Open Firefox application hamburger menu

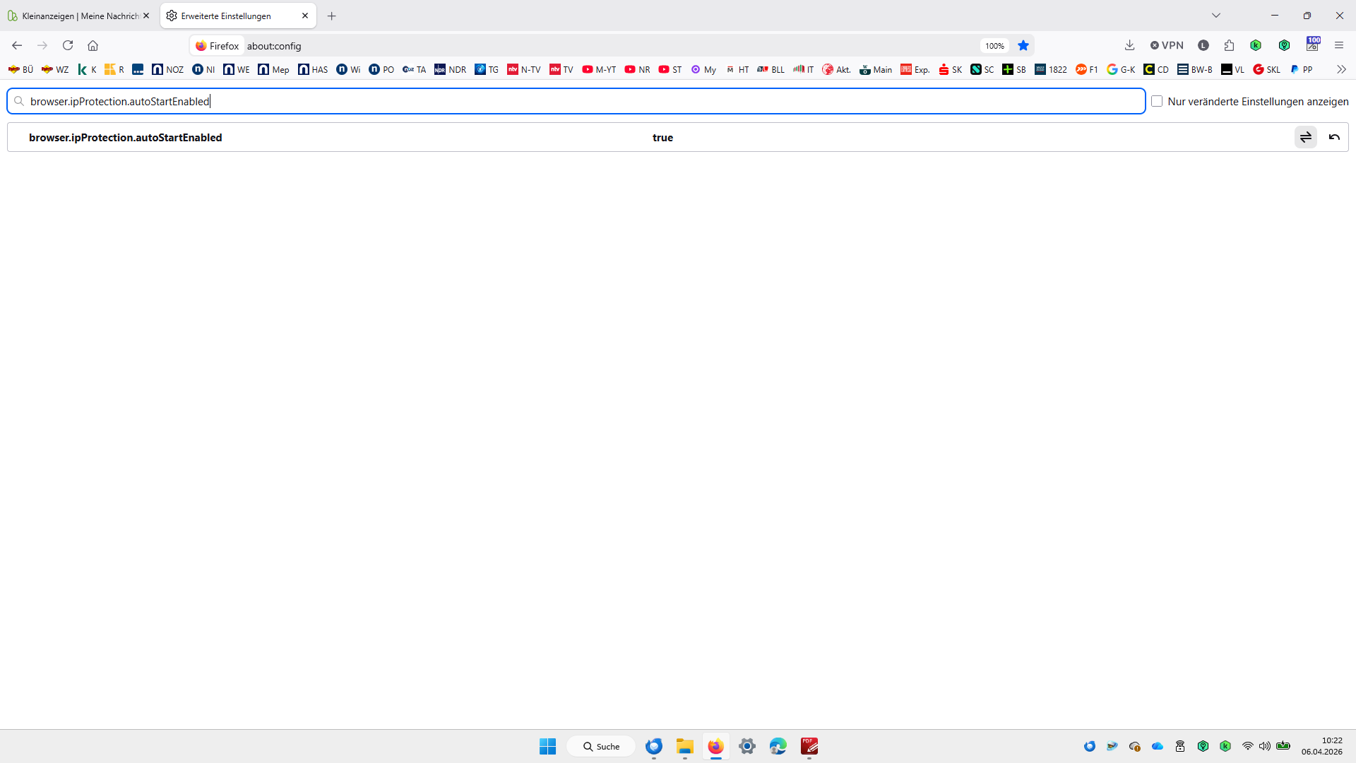tap(1339, 45)
